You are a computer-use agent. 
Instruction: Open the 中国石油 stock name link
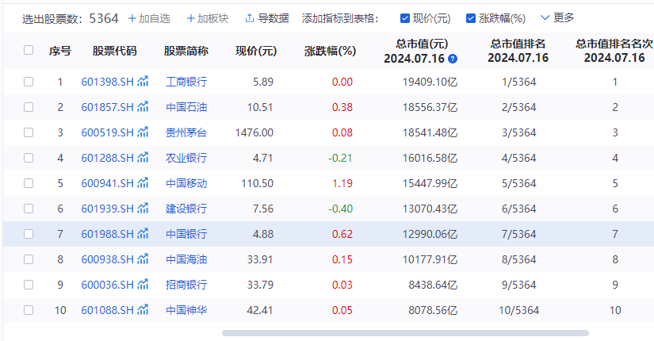tap(186, 107)
